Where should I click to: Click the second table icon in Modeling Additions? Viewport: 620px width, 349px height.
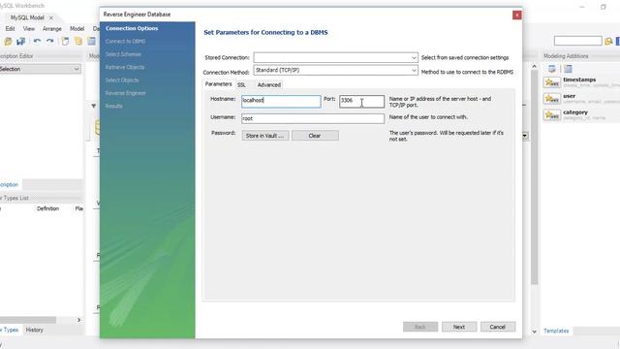pyautogui.click(x=568, y=69)
